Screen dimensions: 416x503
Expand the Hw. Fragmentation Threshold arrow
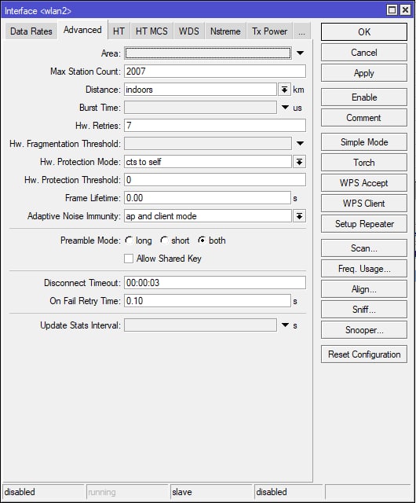click(300, 143)
